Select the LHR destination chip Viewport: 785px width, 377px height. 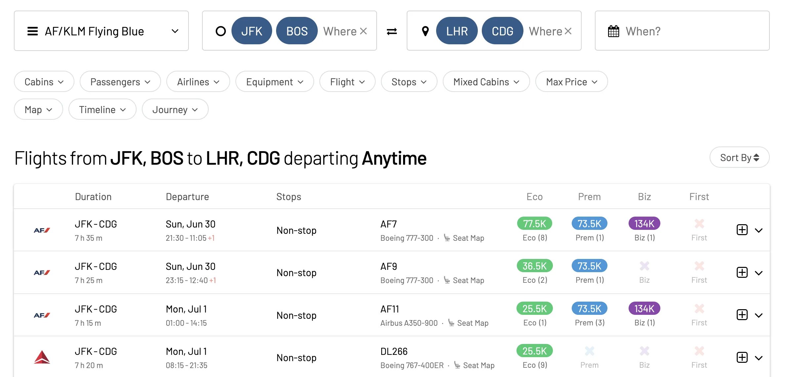[x=457, y=31]
